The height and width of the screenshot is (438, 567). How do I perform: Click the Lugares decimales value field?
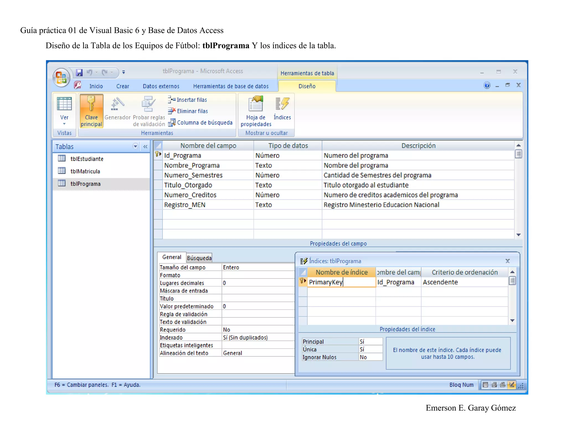pyautogui.click(x=258, y=283)
